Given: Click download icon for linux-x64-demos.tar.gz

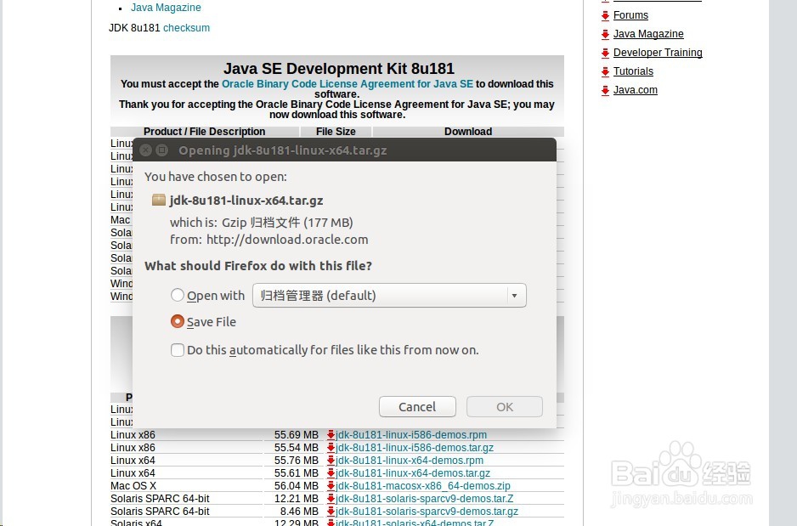Looking at the screenshot, I should 331,472.
